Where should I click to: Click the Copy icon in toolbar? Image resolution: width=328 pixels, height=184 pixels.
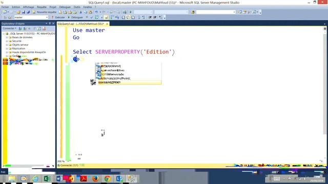(x=86, y=12)
